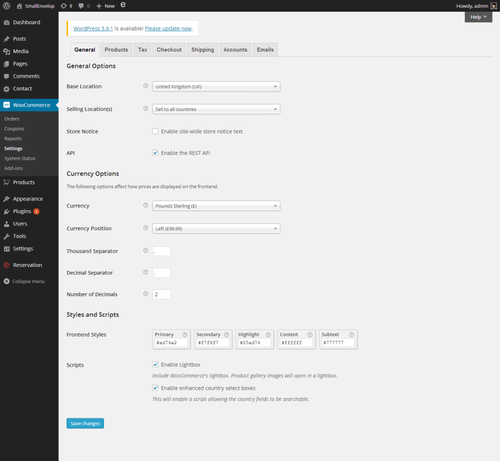Click help tip icon beside Thousand Separator
This screenshot has height=461, width=500.
click(x=146, y=251)
